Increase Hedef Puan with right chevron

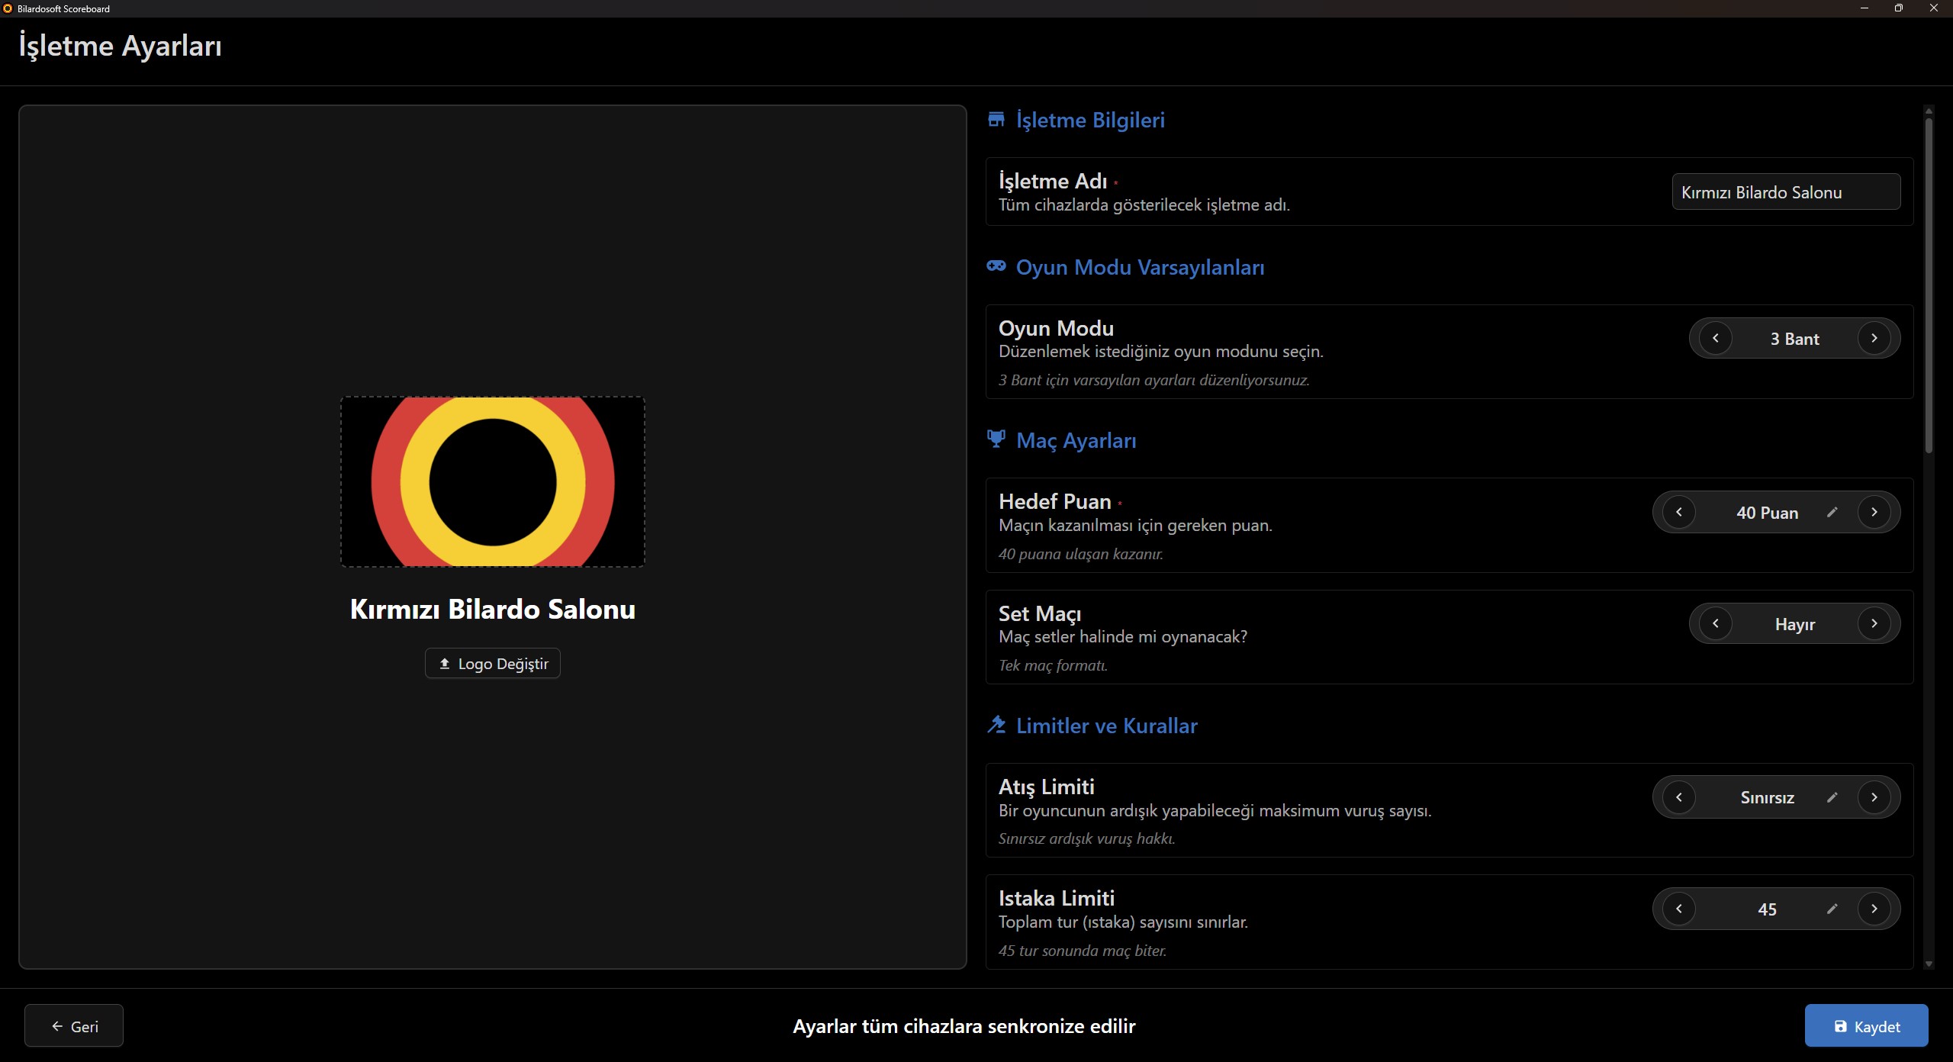point(1874,512)
